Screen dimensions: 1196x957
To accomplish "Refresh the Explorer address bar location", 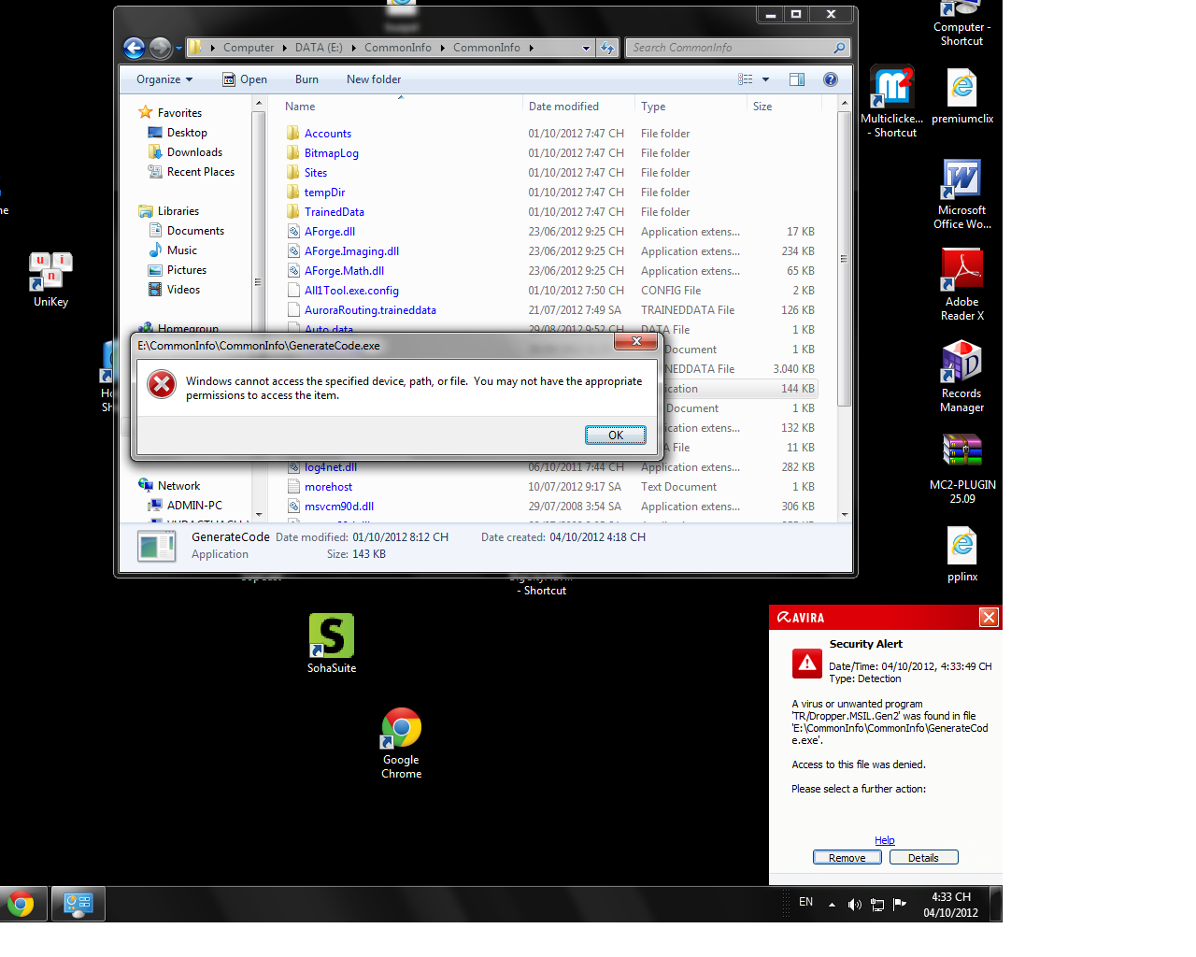I will [x=607, y=48].
